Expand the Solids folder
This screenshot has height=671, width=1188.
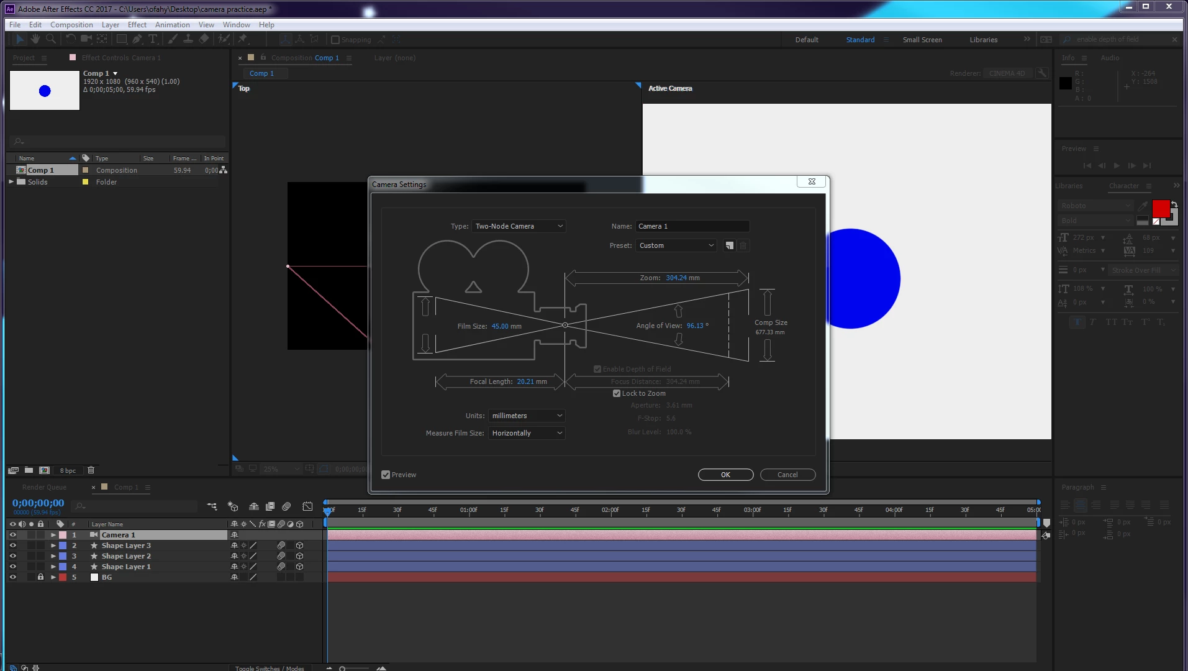tap(11, 182)
